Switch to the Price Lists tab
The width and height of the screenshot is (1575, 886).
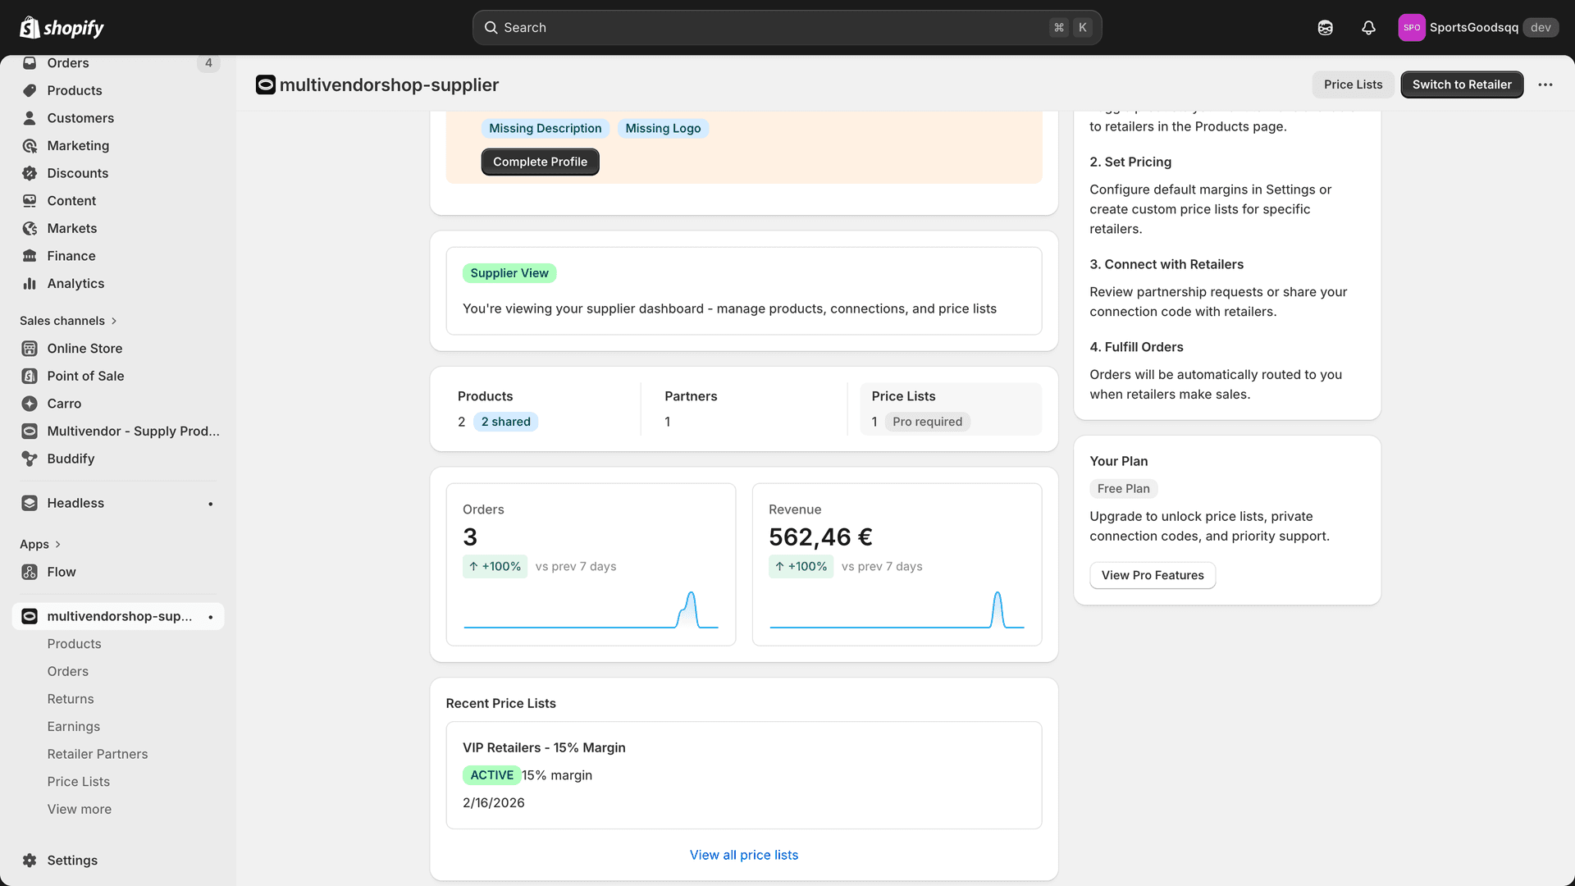point(1353,84)
